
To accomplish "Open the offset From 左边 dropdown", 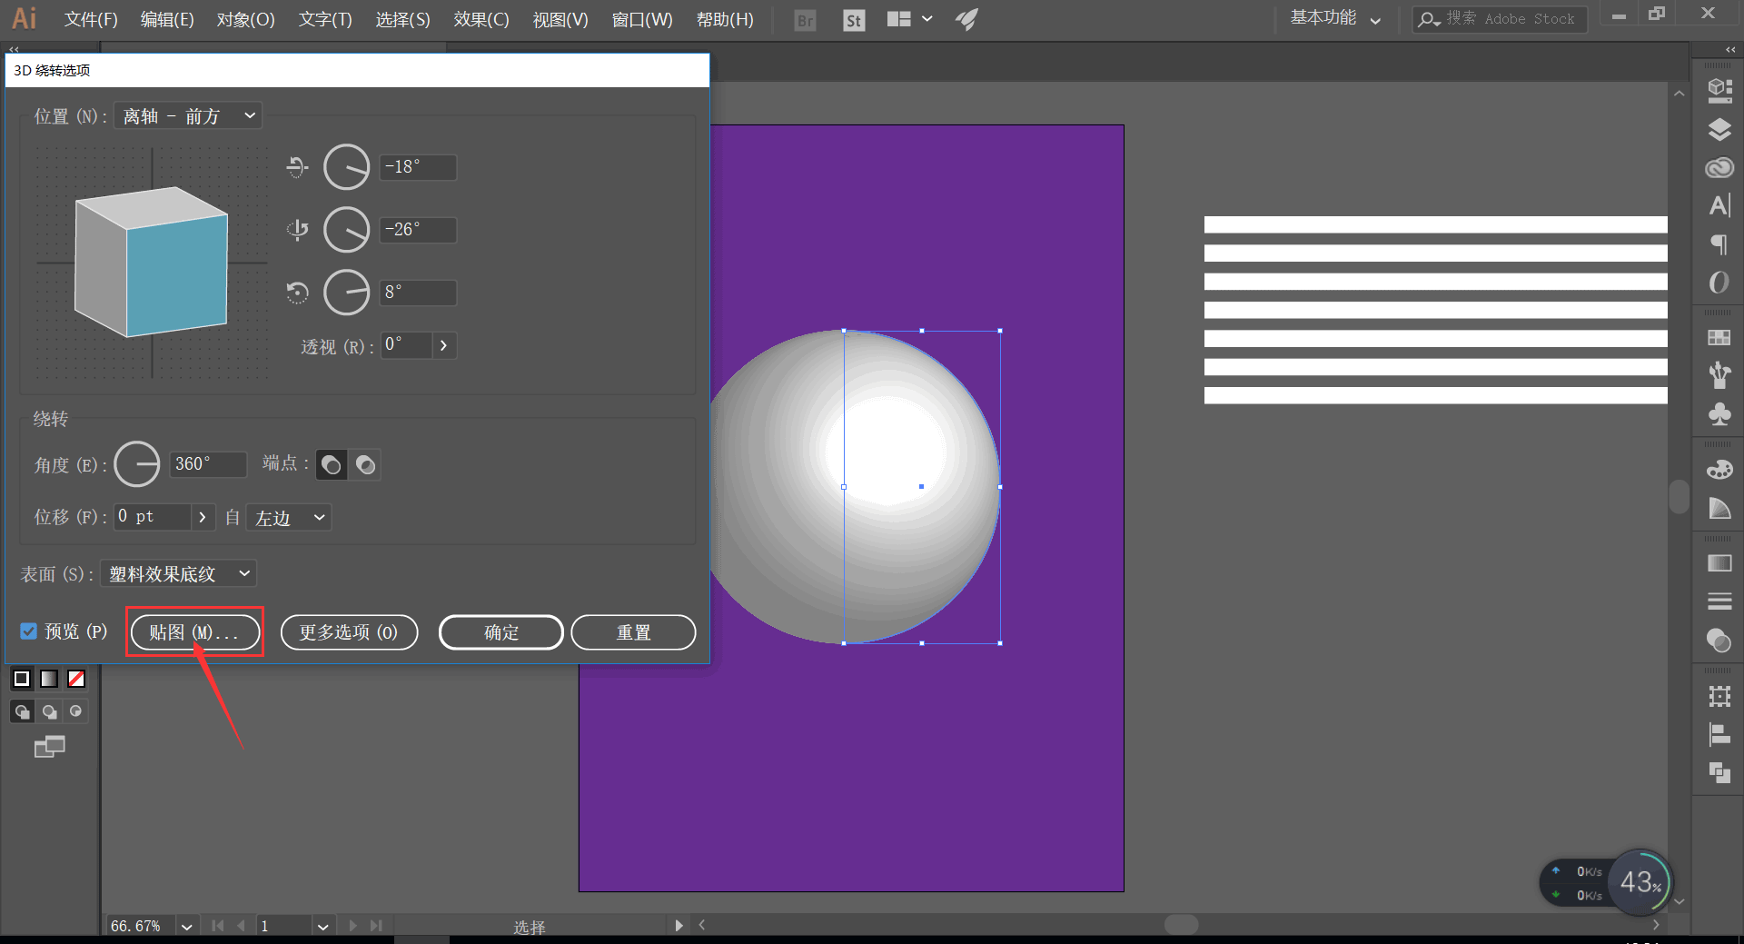I will pyautogui.click(x=289, y=517).
